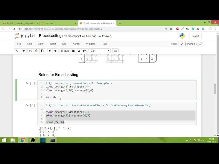219x164 pixels.
Task: Open the command palette keyboard icon
Action: pos(115,51)
